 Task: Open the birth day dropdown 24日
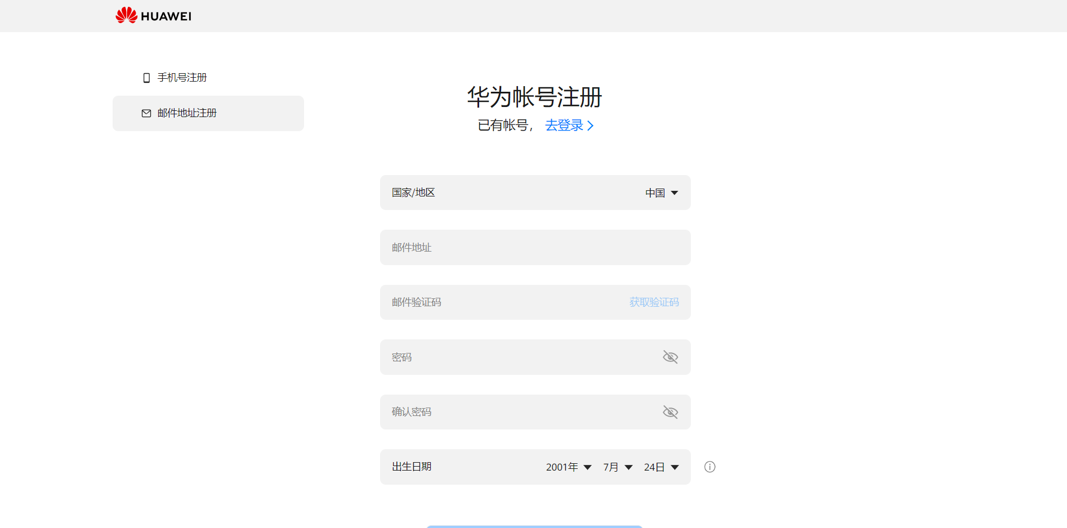(x=662, y=467)
